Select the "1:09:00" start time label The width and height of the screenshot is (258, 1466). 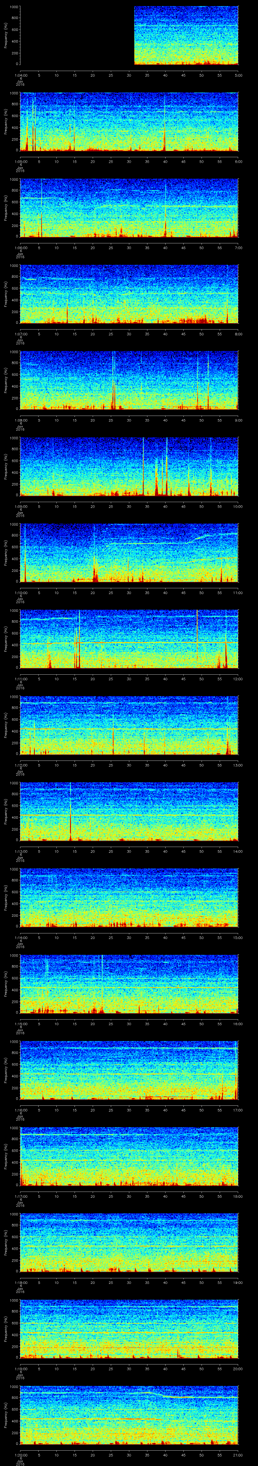20,507
